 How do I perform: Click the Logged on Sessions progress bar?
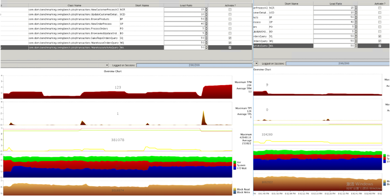(194, 65)
